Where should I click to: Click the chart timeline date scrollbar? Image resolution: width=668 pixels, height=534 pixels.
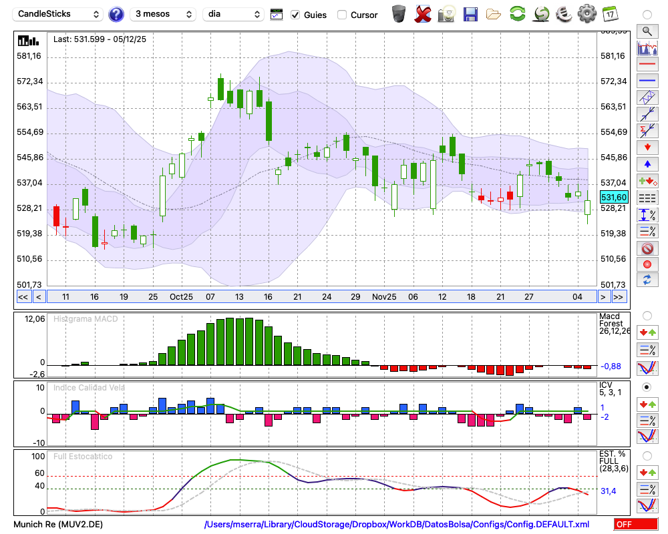[x=321, y=296]
